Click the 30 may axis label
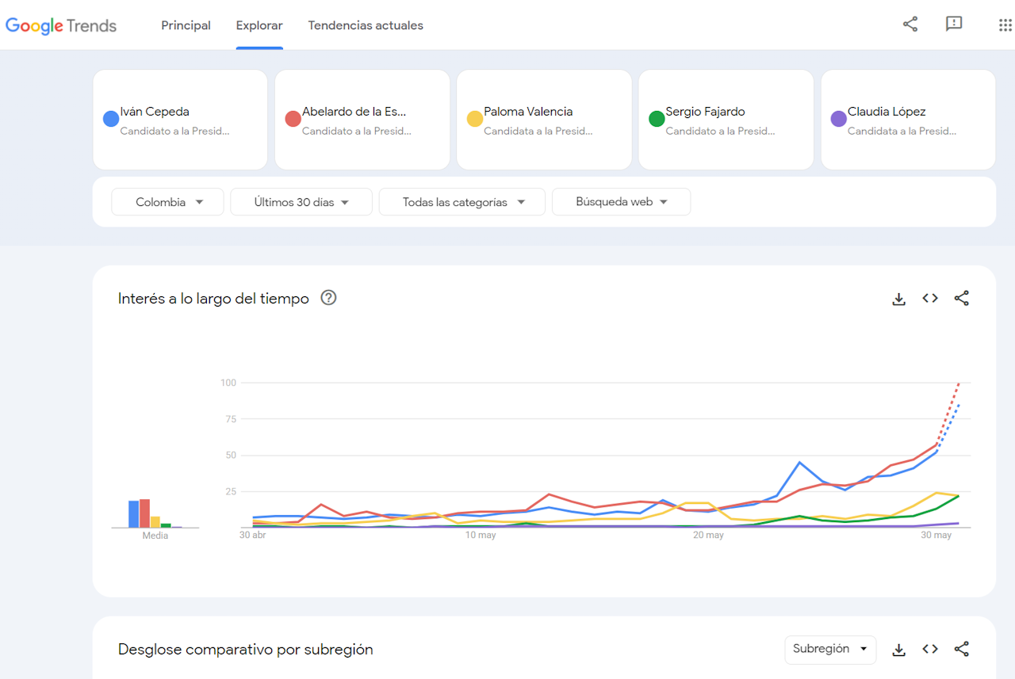Screen dimensions: 1015x679 (x=936, y=536)
